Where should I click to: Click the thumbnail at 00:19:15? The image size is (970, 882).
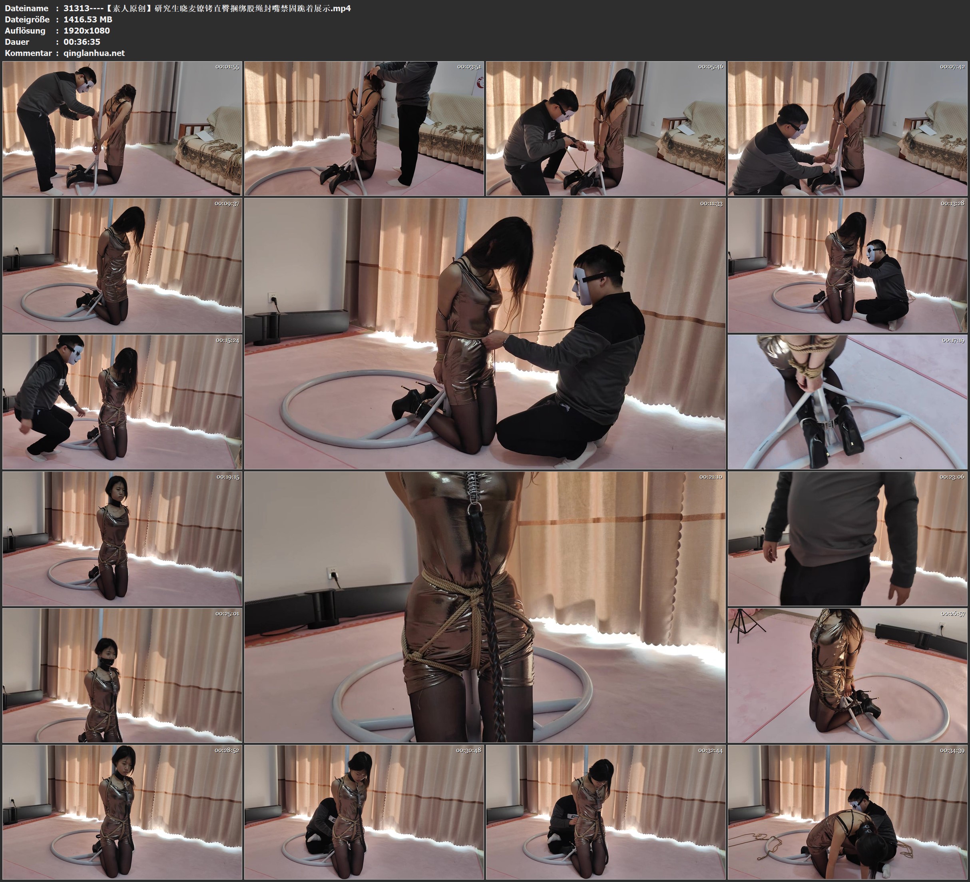tap(122, 539)
